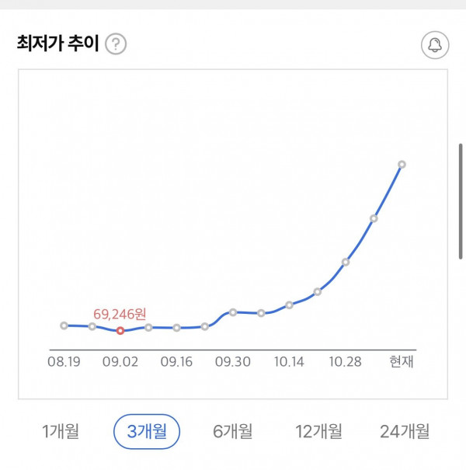This screenshot has height=470, width=466.
Task: Click the red lowest-price point marker
Action: pos(120,330)
